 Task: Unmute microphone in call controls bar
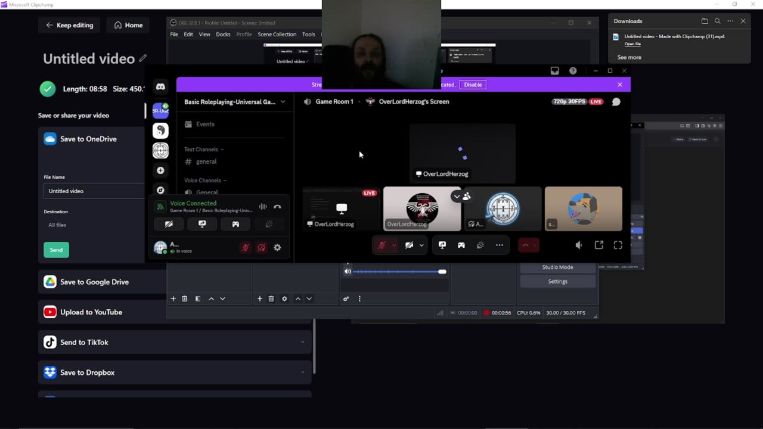coord(382,245)
